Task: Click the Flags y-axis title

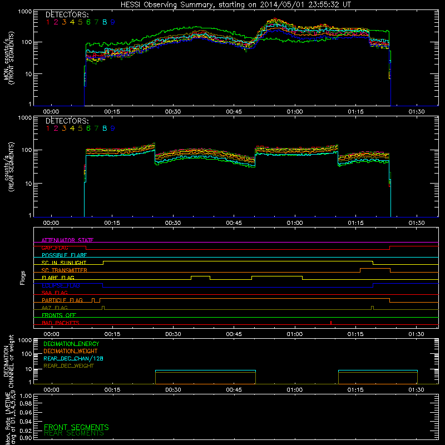Action: tap(23, 278)
